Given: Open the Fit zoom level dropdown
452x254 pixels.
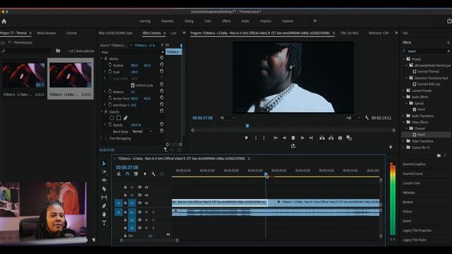Looking at the screenshot, I should pos(227,118).
